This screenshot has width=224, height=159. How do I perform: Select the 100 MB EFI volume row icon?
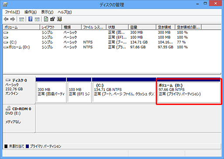(x=6, y=37)
